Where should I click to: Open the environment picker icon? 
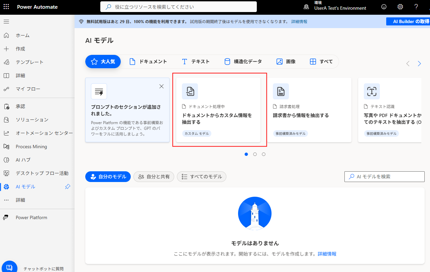(x=306, y=7)
